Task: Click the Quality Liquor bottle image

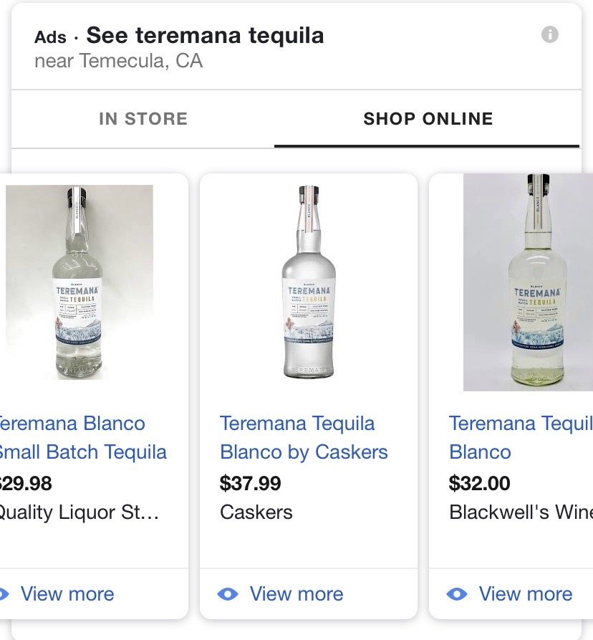Action: (x=79, y=282)
